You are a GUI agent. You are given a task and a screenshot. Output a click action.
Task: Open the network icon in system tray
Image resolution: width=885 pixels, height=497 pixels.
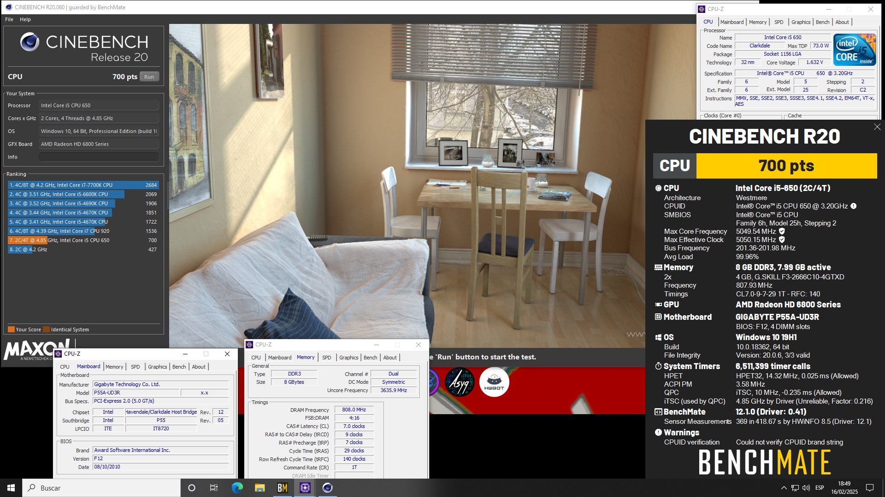795,488
